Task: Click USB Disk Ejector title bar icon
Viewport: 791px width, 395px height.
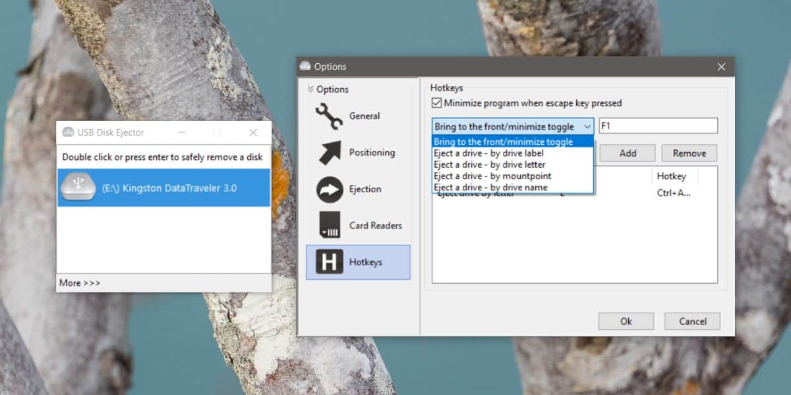Action: 68,132
